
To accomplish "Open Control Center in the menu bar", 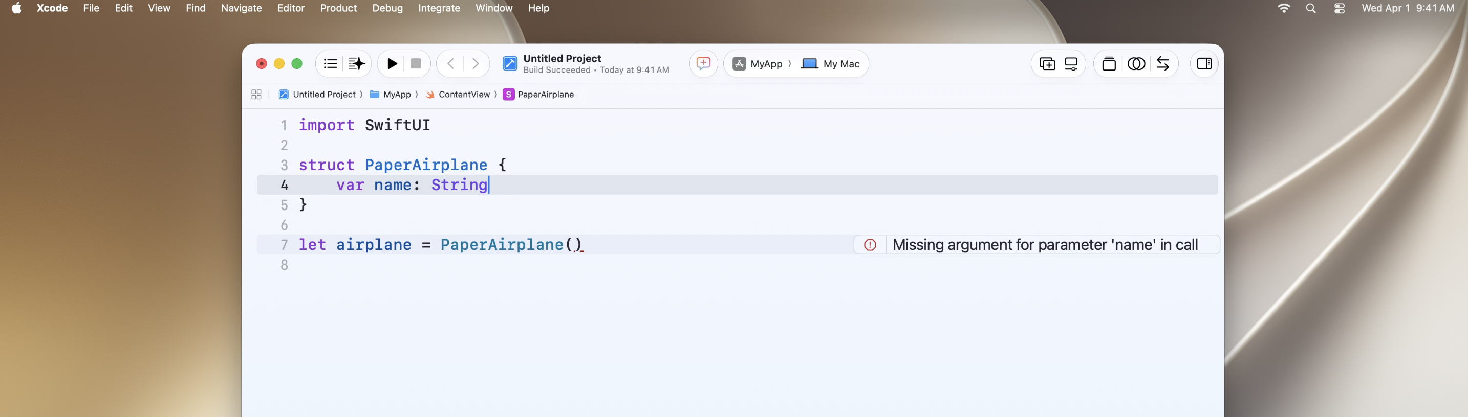I will pyautogui.click(x=1339, y=8).
